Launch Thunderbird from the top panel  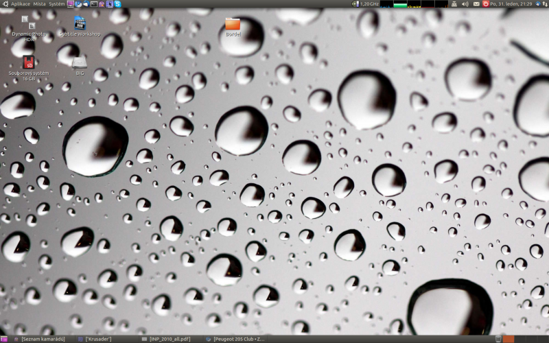[x=86, y=4]
